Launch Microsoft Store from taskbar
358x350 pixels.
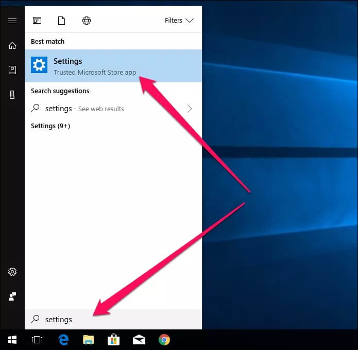(x=113, y=340)
